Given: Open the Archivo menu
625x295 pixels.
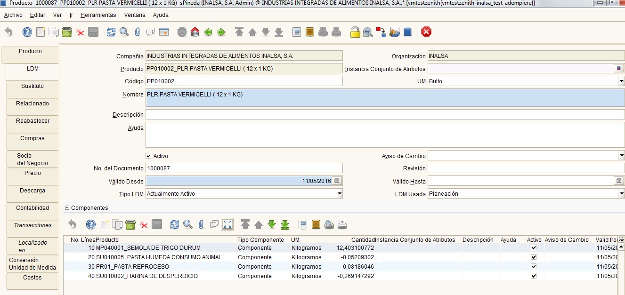Looking at the screenshot, I should (x=13, y=15).
